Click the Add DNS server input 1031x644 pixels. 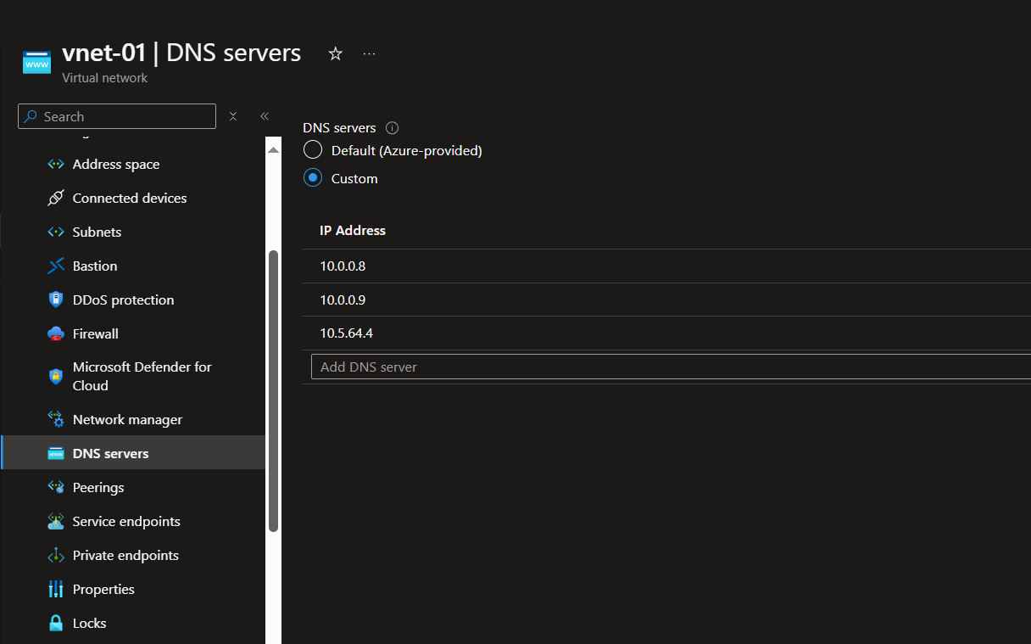pyautogui.click(x=671, y=367)
